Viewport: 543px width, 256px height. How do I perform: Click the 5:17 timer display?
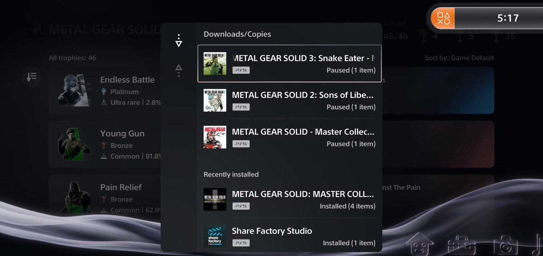[x=508, y=19]
